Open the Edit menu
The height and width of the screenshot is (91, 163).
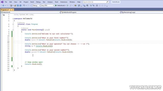pyautogui.click(x=10, y=2)
